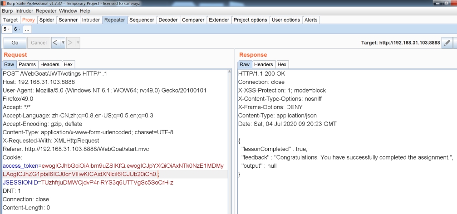
Task: Click the forward history right arrow
Action: pyautogui.click(x=70, y=43)
